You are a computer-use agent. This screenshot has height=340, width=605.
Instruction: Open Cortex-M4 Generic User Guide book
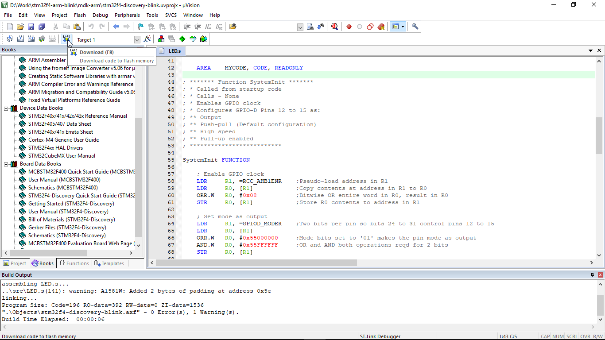tap(63, 140)
